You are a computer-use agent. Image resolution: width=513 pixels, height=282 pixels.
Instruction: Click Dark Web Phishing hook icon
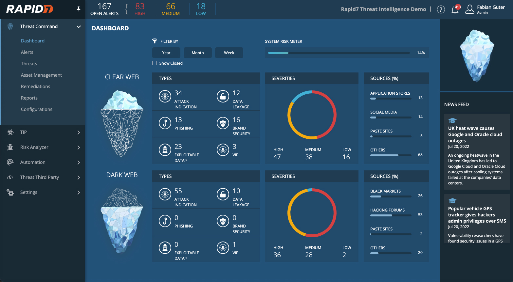tap(165, 221)
